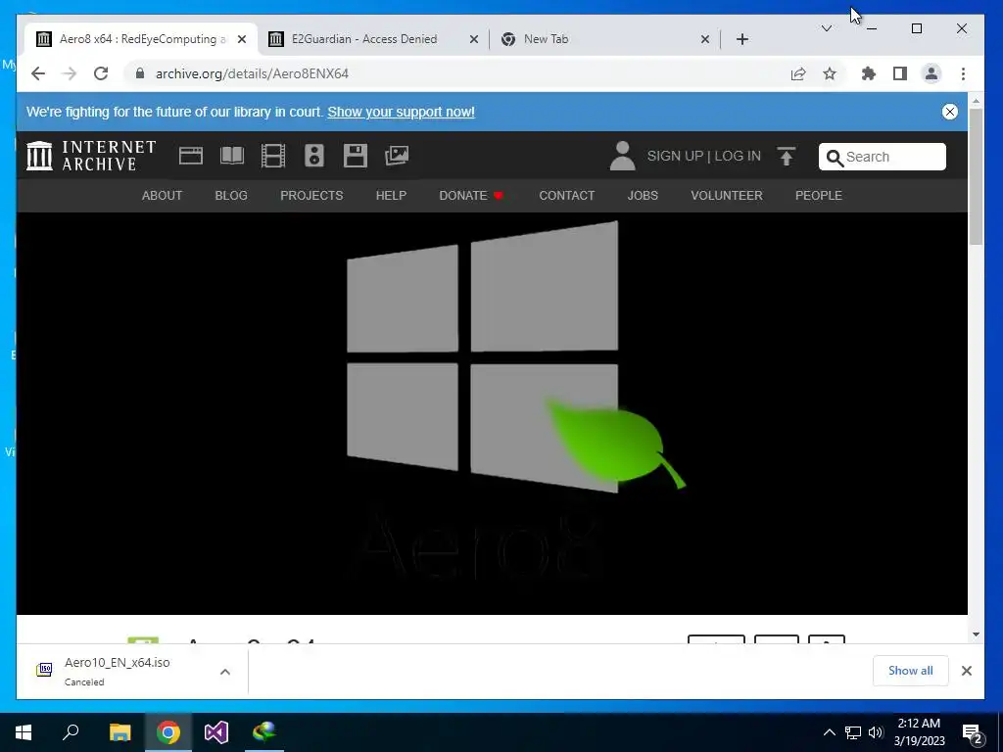
Task: View site information via the lock icon
Action: point(140,73)
